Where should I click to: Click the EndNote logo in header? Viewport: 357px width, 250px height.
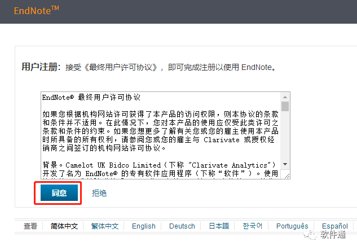pos(37,10)
